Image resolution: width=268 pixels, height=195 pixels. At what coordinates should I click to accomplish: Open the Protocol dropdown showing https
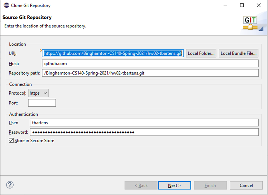tap(38, 93)
